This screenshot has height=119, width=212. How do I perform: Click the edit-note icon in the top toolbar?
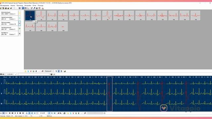(x=31, y=8)
